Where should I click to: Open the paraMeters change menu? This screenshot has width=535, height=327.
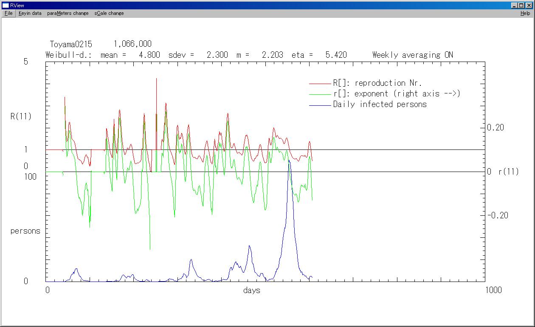68,13
